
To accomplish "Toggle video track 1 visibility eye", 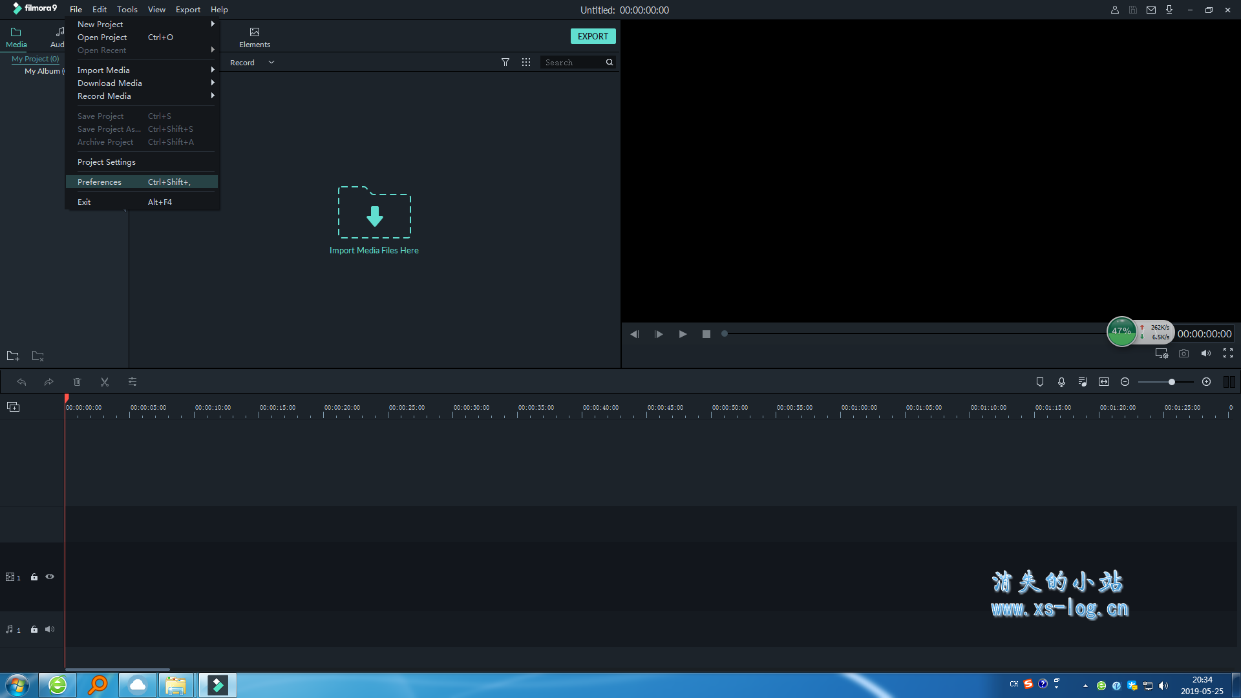I will pos(50,576).
